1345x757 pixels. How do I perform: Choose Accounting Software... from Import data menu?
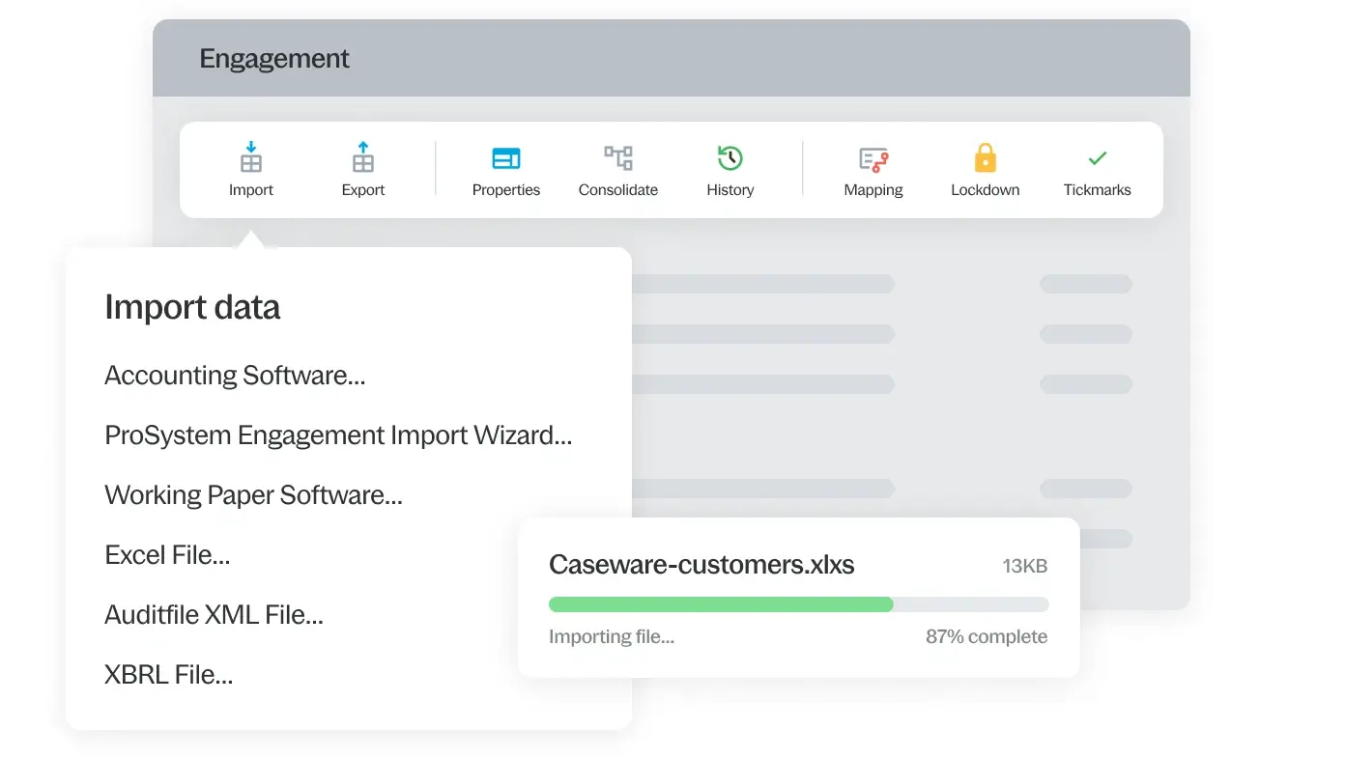[x=235, y=376]
